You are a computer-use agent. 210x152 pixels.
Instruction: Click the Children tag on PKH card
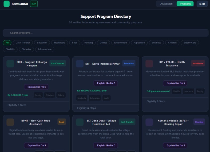50,95
